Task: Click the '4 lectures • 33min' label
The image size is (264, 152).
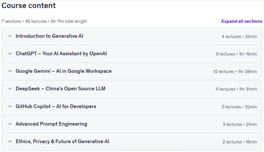Action: (x=239, y=36)
